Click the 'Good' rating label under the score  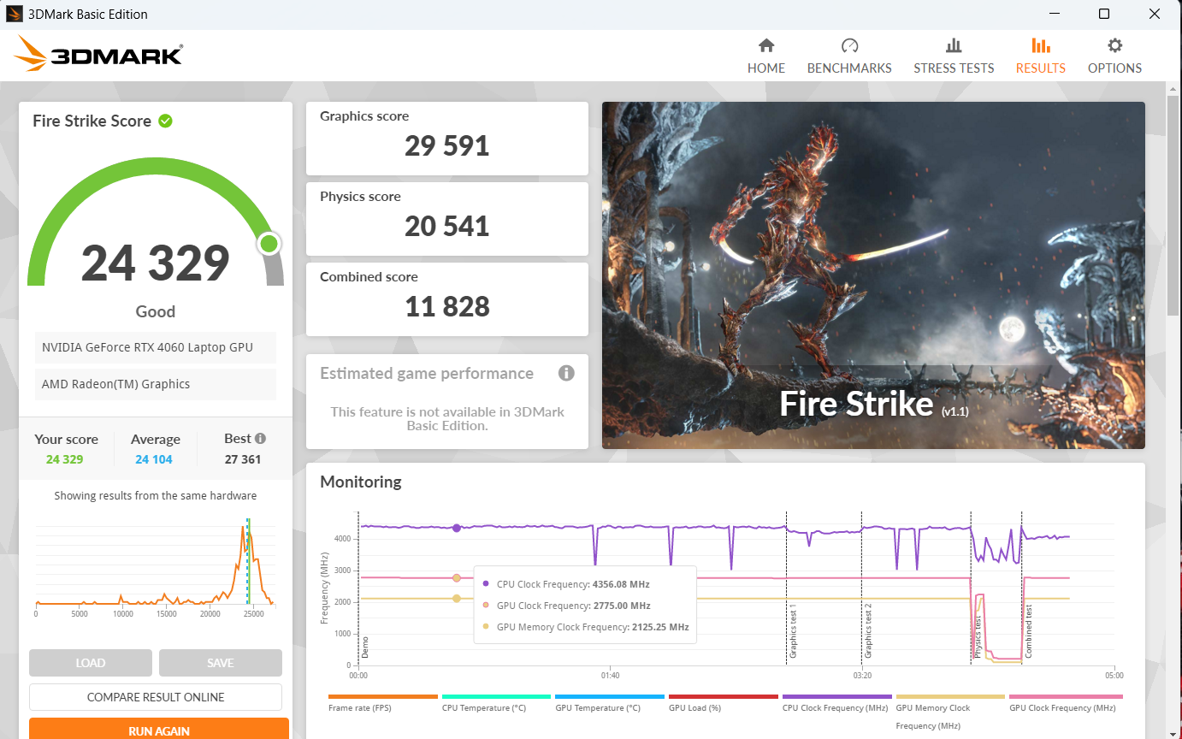[x=156, y=311]
